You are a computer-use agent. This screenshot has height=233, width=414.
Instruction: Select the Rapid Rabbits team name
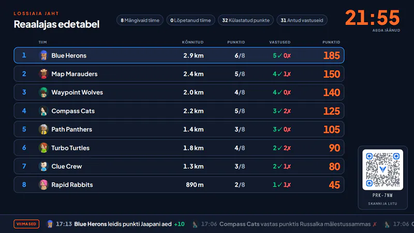click(x=72, y=185)
